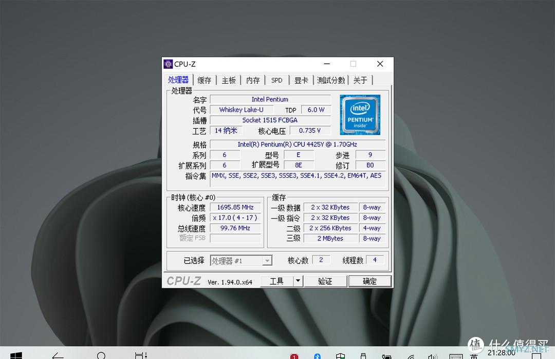
Task: Click the red notification badge tray icon
Action: (294, 356)
